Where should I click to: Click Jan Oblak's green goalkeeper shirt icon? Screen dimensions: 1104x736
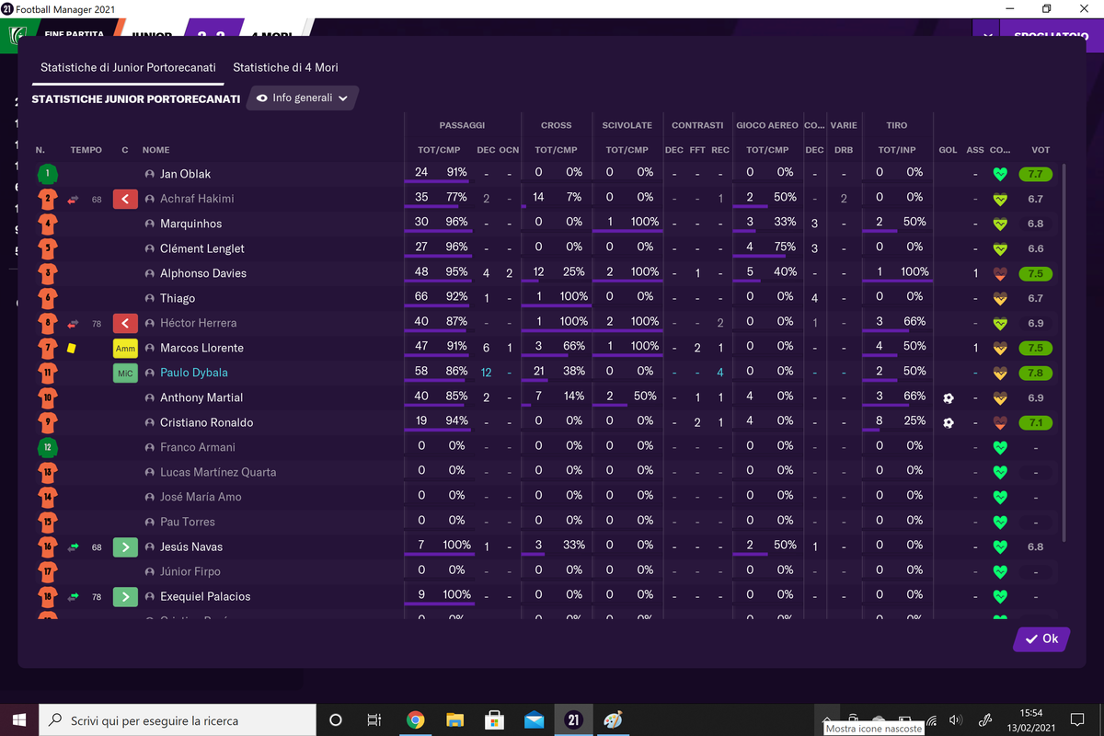pos(48,174)
